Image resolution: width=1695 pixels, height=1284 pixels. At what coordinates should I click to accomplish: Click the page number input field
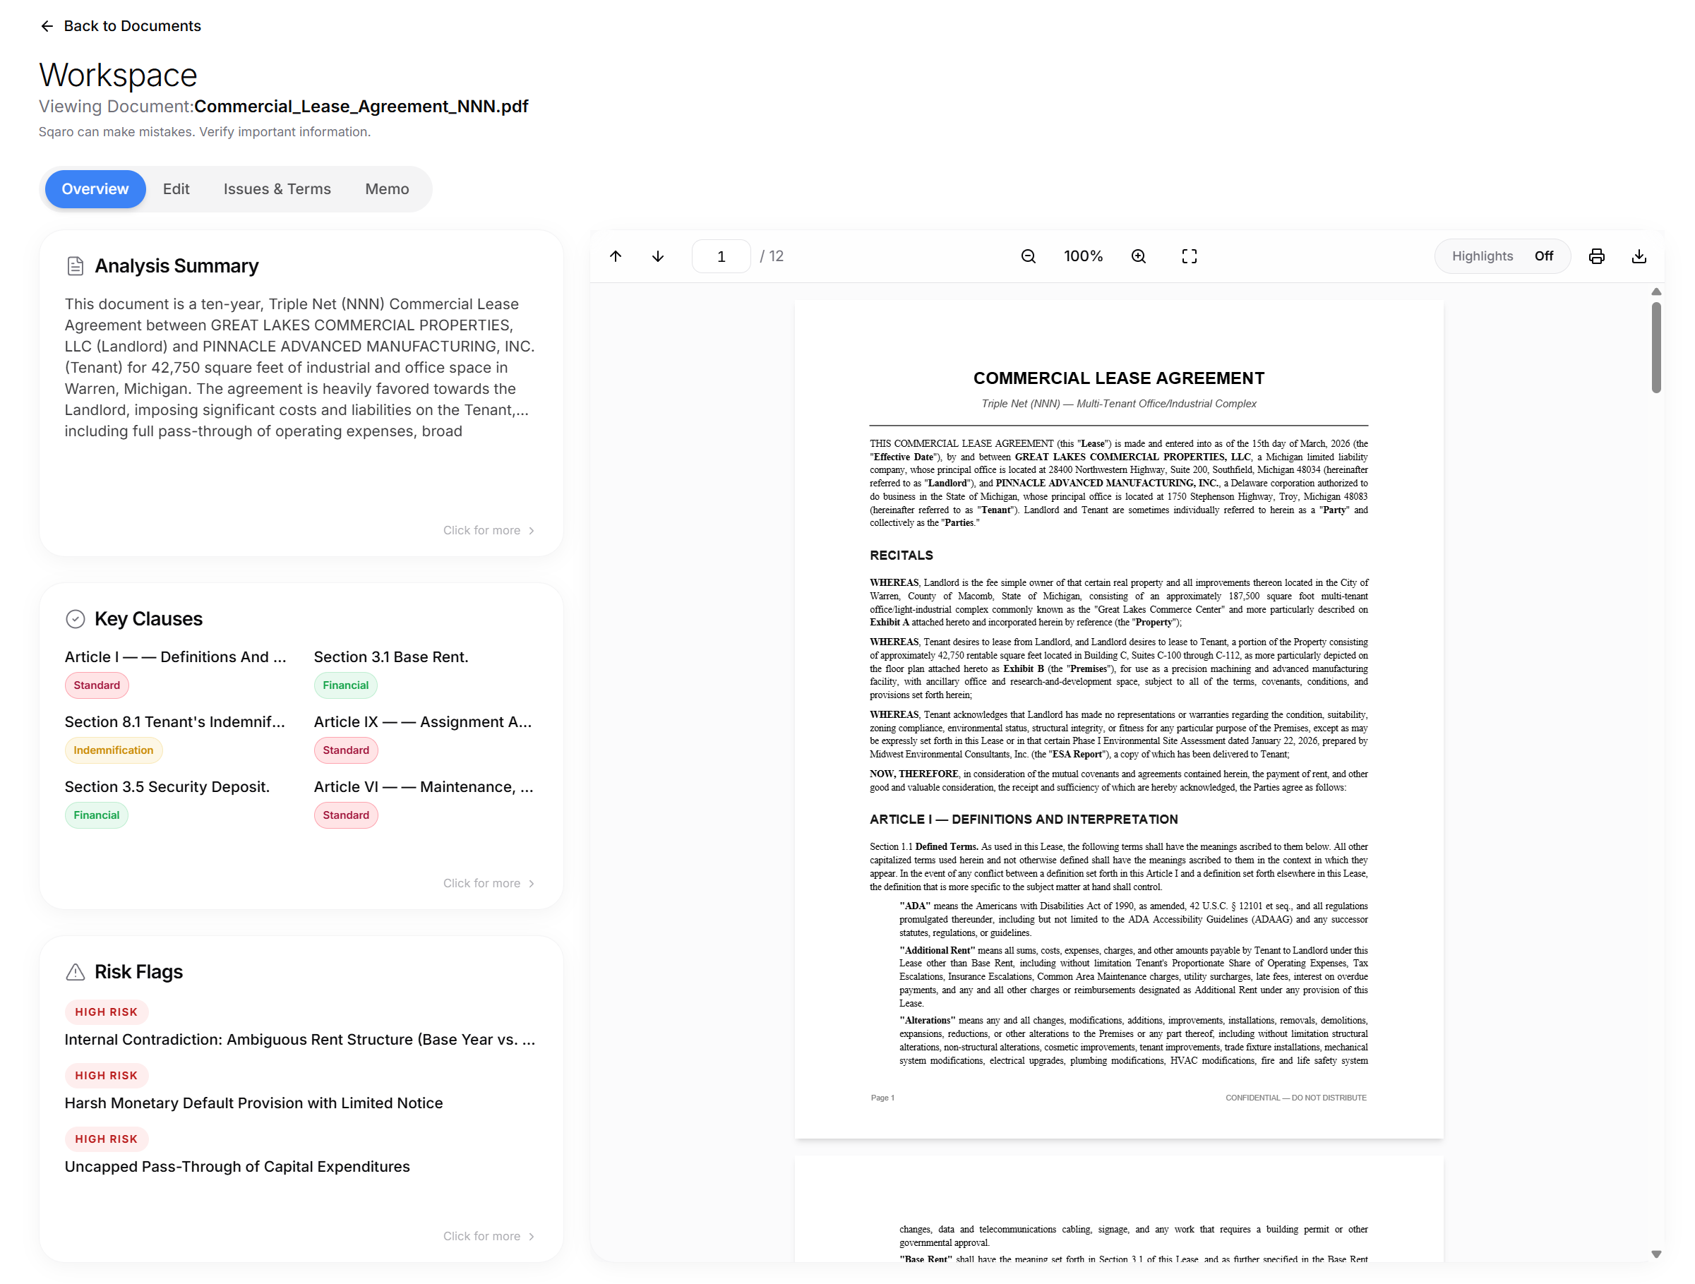pyautogui.click(x=720, y=257)
